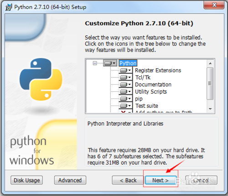This screenshot has height=196, width=228.
Task: Close the setup window
Action: point(214,5)
